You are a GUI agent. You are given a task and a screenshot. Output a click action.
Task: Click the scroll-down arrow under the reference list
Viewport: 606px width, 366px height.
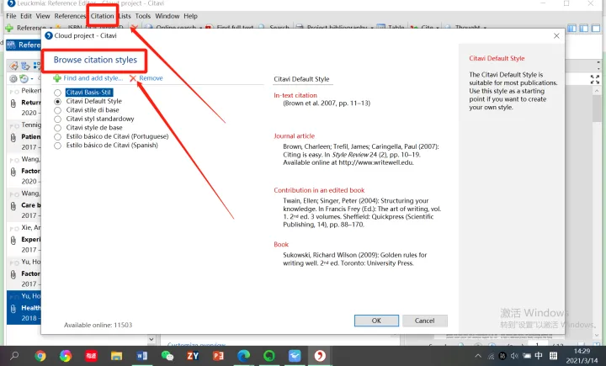click(x=151, y=339)
